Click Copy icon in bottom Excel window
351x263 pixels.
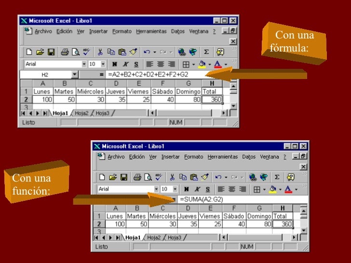pos(183,177)
